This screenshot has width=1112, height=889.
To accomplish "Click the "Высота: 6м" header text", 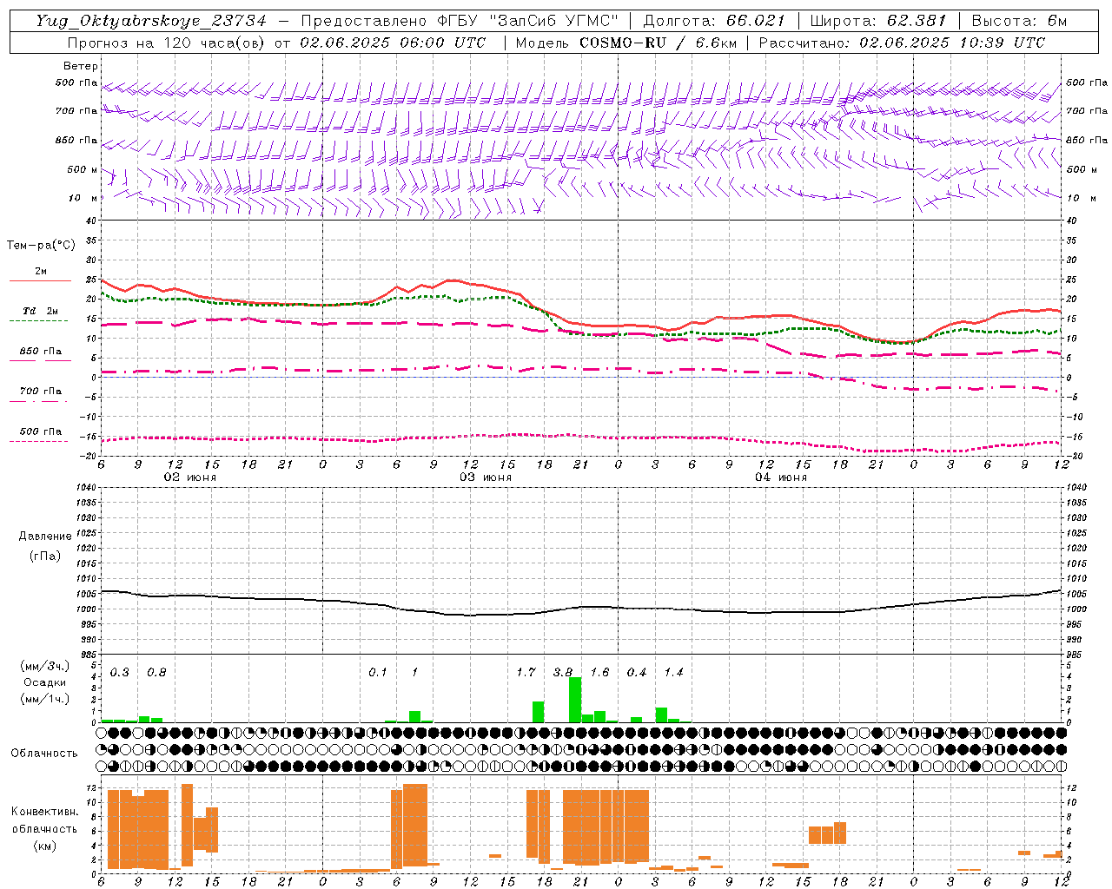I will [1019, 21].
